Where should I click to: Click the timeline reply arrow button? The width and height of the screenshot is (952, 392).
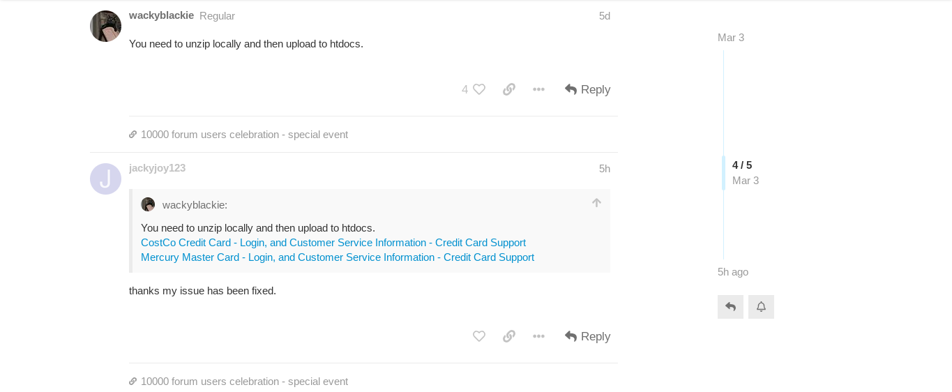pos(730,307)
